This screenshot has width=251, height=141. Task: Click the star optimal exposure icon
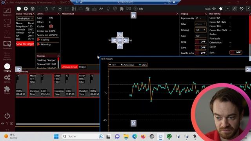221,9
